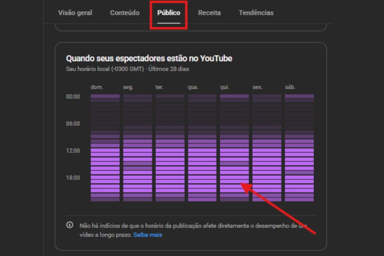Click the ter. column label
Image resolution: width=384 pixels, height=256 pixels.
pyautogui.click(x=159, y=87)
